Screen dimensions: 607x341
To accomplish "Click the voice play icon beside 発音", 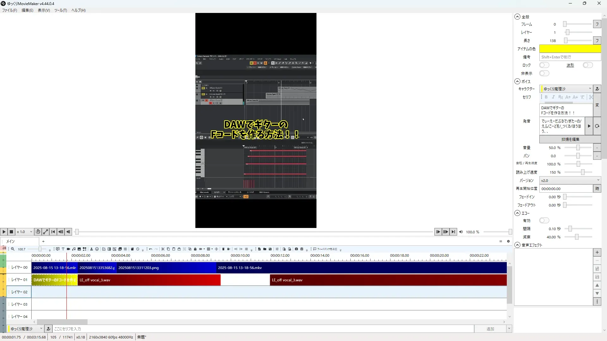I will click(589, 126).
